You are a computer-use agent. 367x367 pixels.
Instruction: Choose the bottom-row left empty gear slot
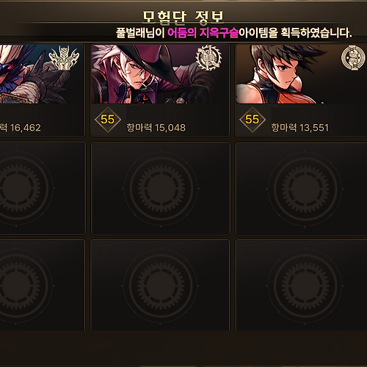pos(43,286)
